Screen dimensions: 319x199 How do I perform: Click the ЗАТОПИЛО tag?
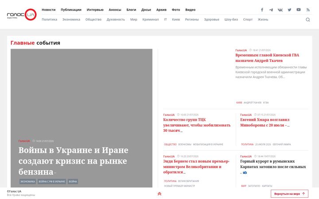click(x=254, y=186)
